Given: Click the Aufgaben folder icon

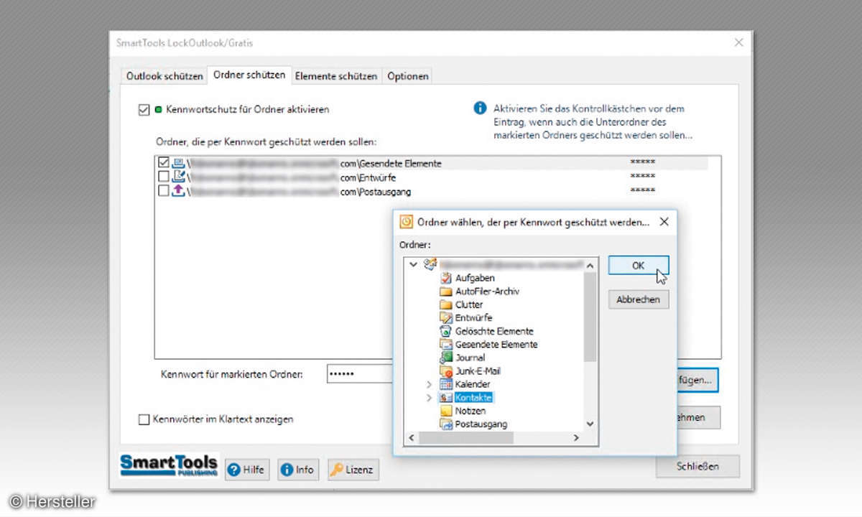Looking at the screenshot, I should pyautogui.click(x=446, y=278).
